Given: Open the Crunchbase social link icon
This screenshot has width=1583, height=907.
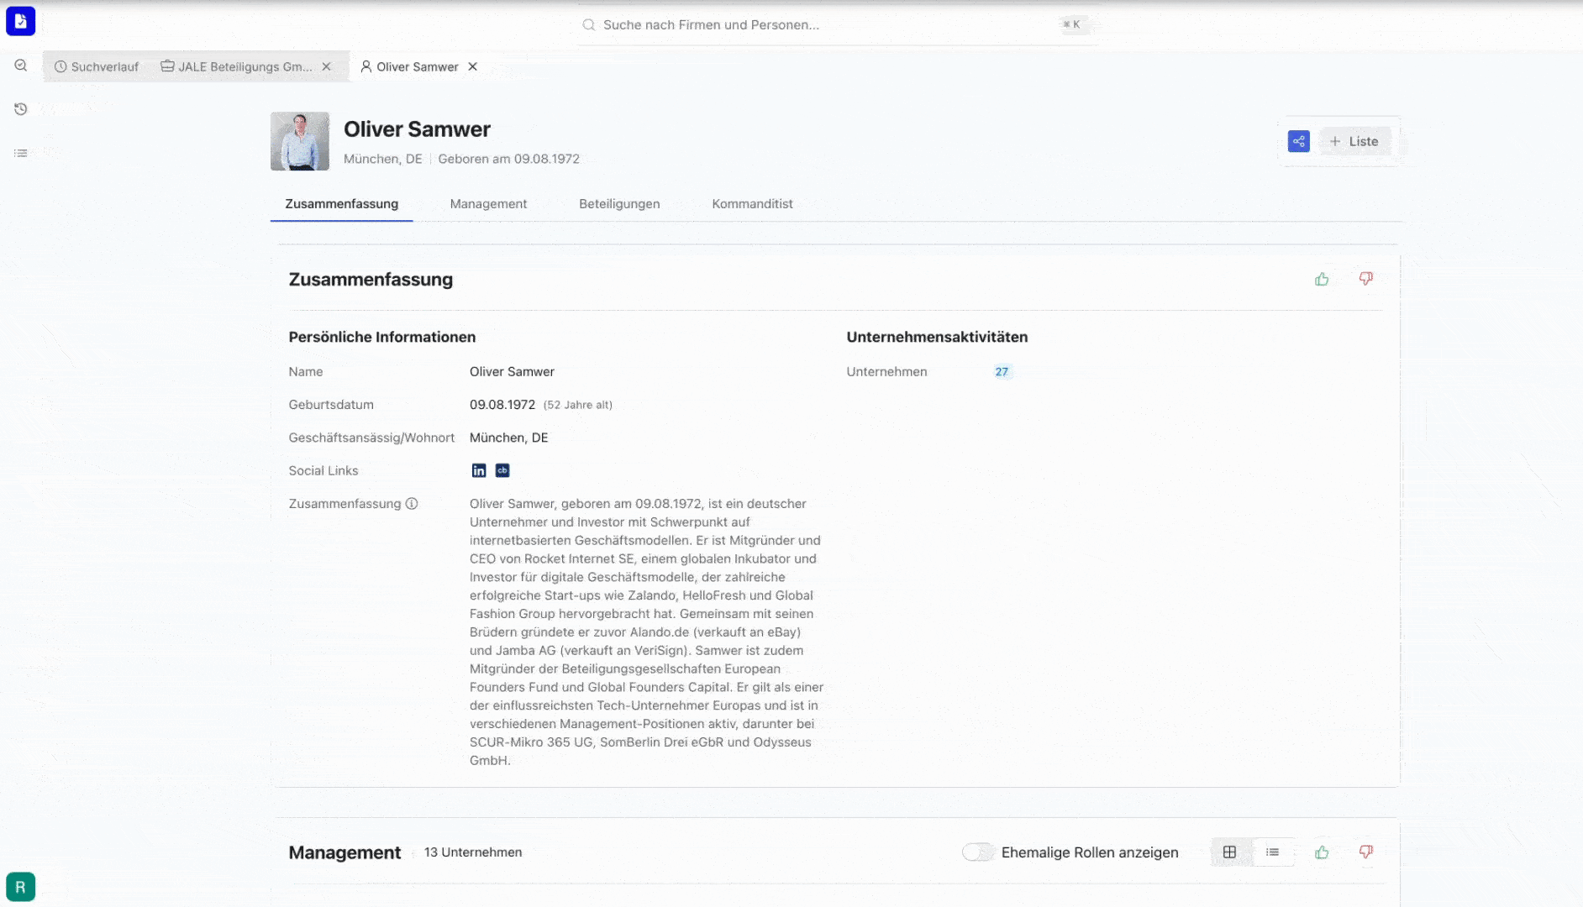Looking at the screenshot, I should tap(502, 470).
